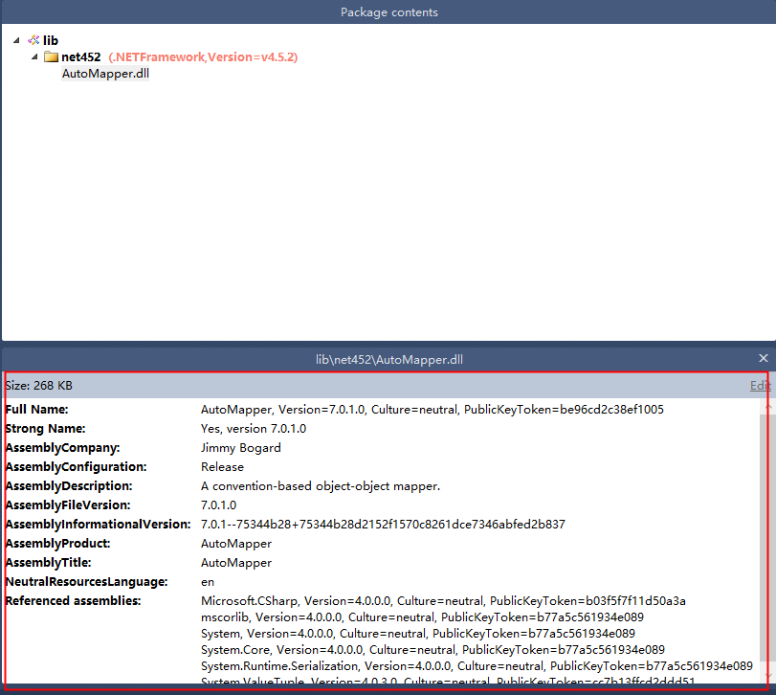Select the net452 folder label
Screen dimensions: 776x695
(81, 56)
